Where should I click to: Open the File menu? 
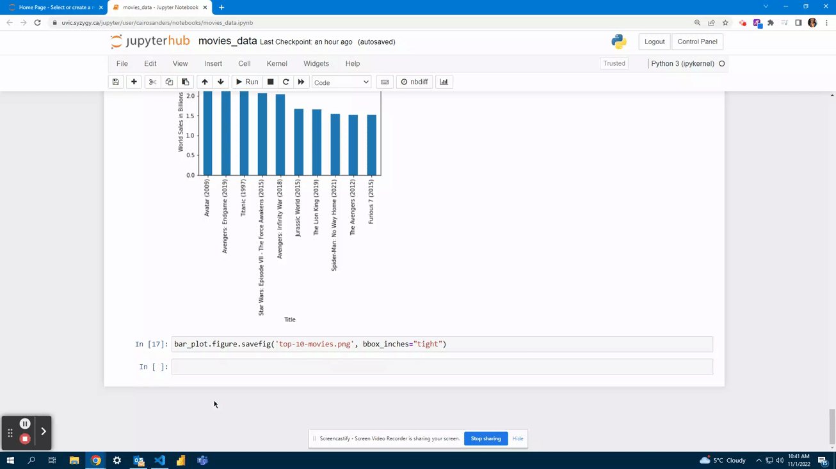(x=122, y=64)
